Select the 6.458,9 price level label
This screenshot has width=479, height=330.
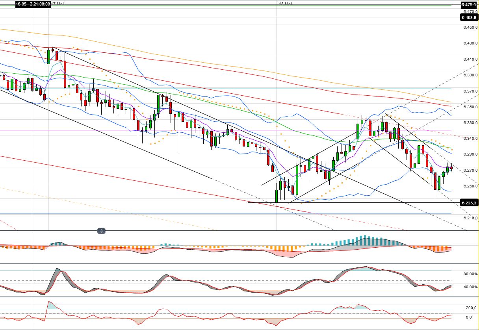tap(469, 18)
